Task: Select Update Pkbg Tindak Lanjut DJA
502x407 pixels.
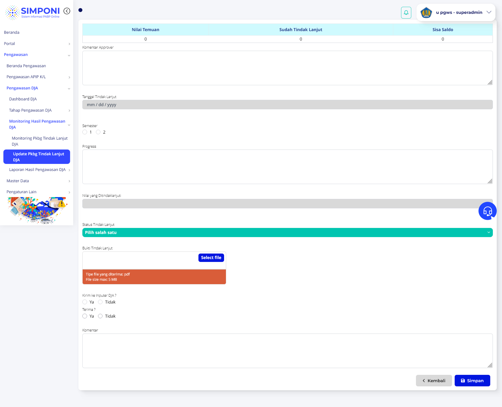Action: (x=37, y=157)
